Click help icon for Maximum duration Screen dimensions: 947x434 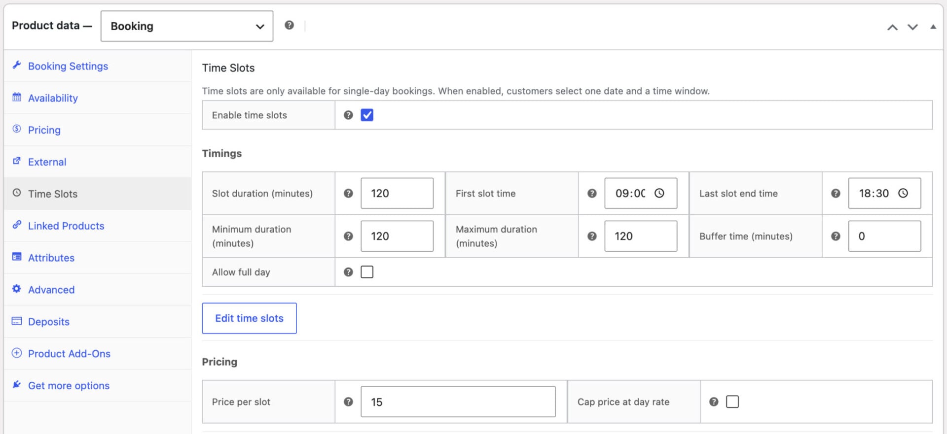[x=592, y=236]
